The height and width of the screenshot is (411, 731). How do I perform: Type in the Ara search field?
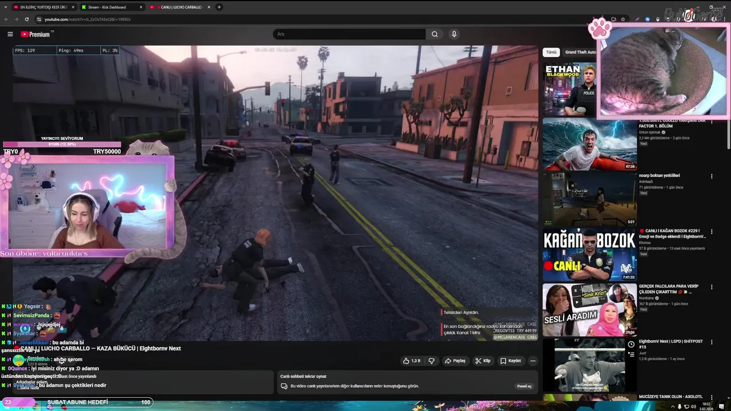point(349,34)
